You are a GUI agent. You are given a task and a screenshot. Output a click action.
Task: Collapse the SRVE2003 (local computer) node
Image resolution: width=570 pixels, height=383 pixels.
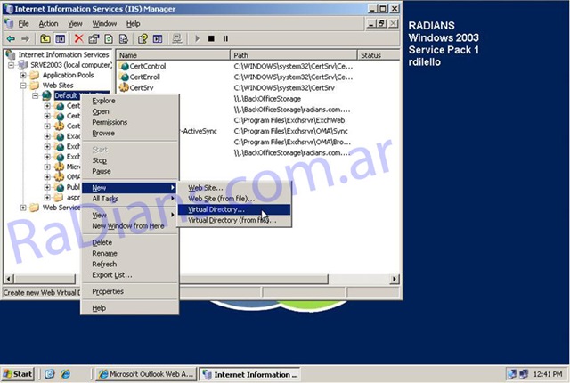coord(12,66)
